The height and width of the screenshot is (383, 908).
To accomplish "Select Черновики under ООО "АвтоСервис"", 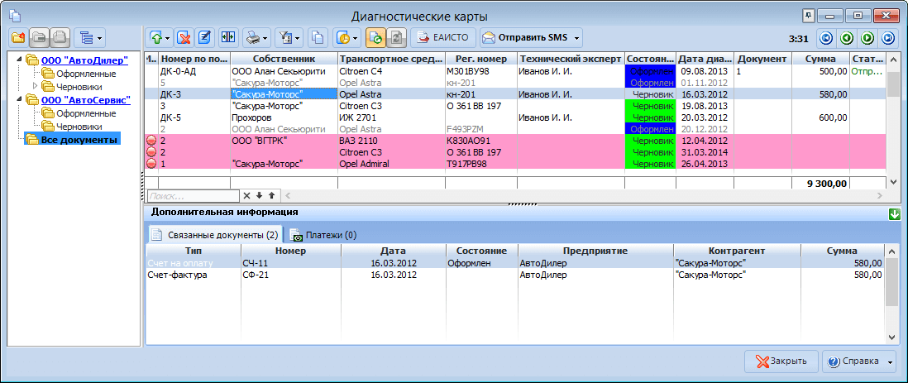I will [79, 127].
